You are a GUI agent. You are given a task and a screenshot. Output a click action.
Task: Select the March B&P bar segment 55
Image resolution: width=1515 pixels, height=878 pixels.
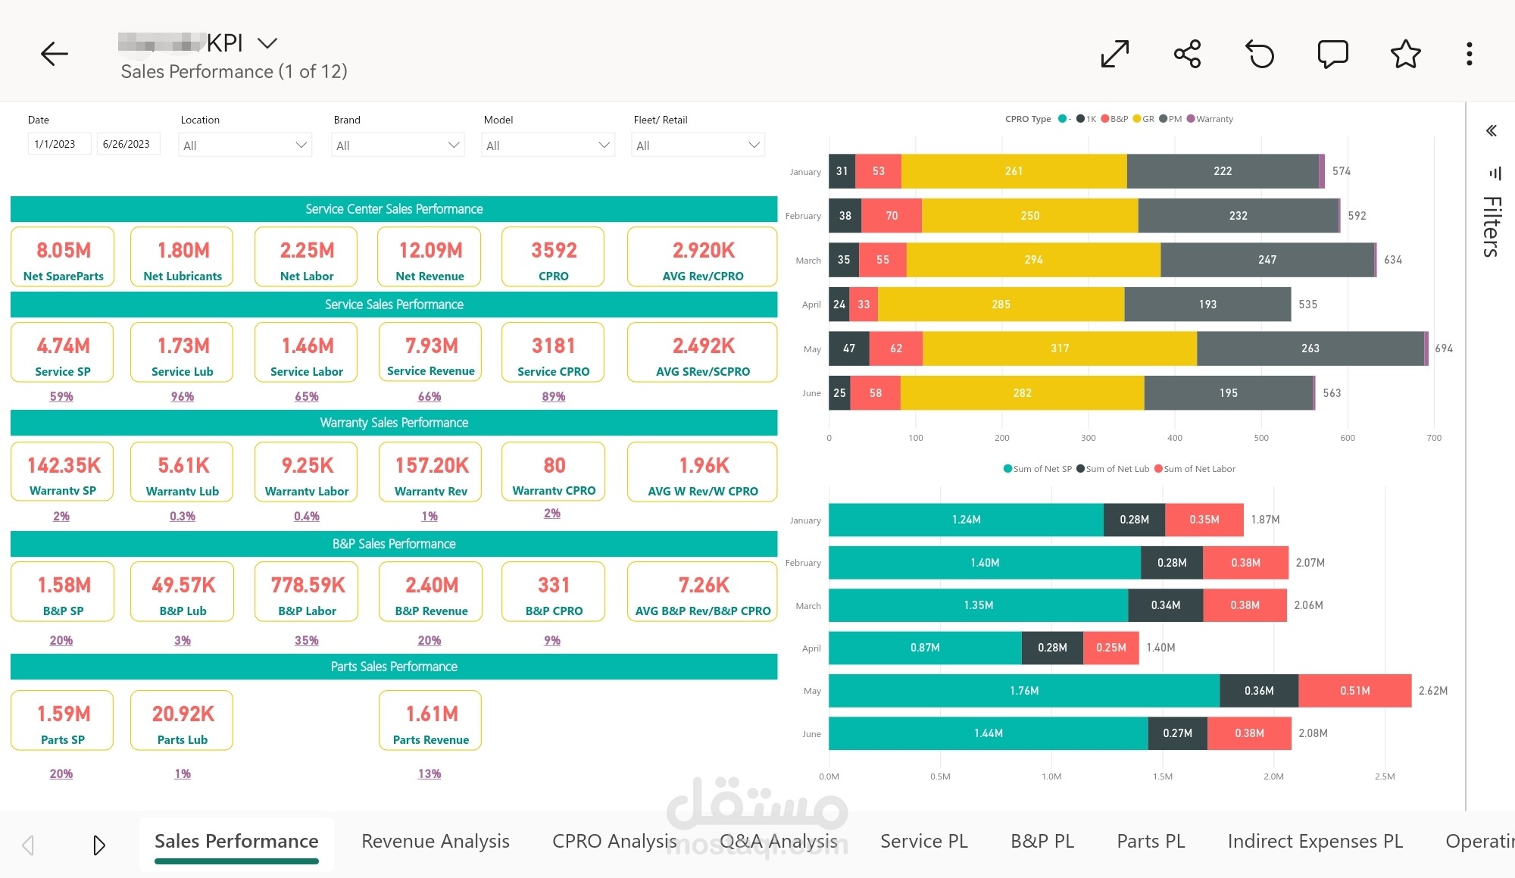(x=882, y=260)
